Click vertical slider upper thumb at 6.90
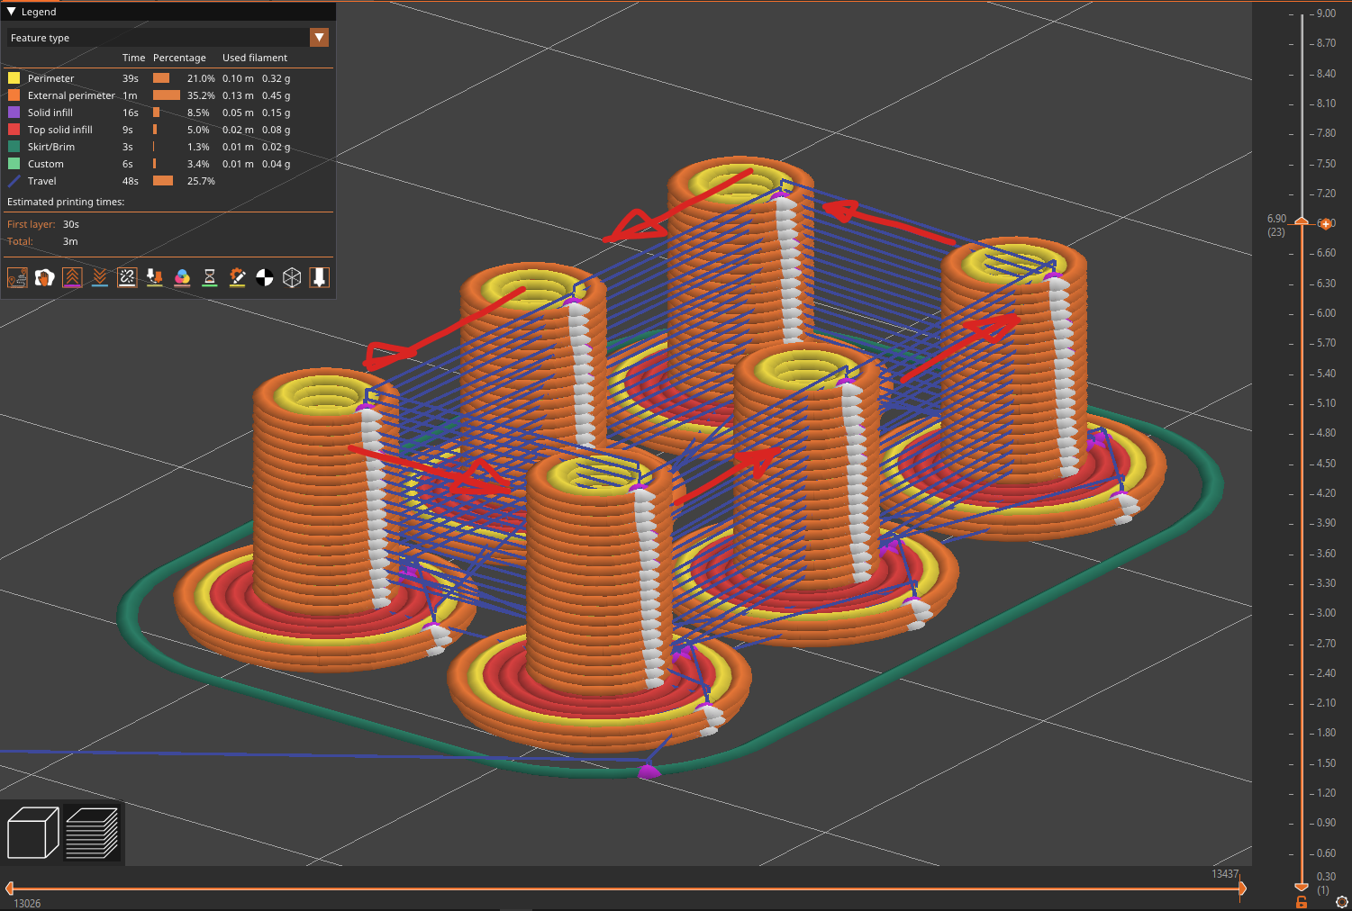The image size is (1352, 911). (1302, 221)
